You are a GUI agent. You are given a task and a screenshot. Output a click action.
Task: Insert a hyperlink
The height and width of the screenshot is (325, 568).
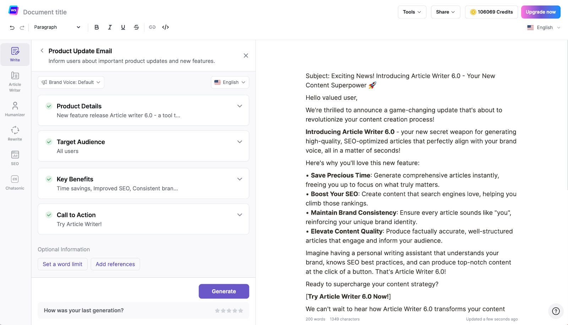[152, 27]
